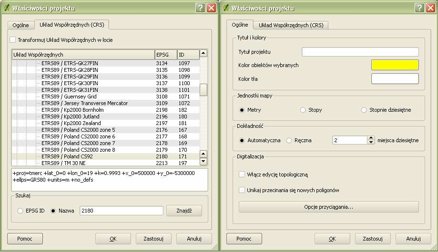Select ETRS89 / Poland CS2000 zone 6
Image resolution: width=438 pixels, height=252 pixels.
106,136
